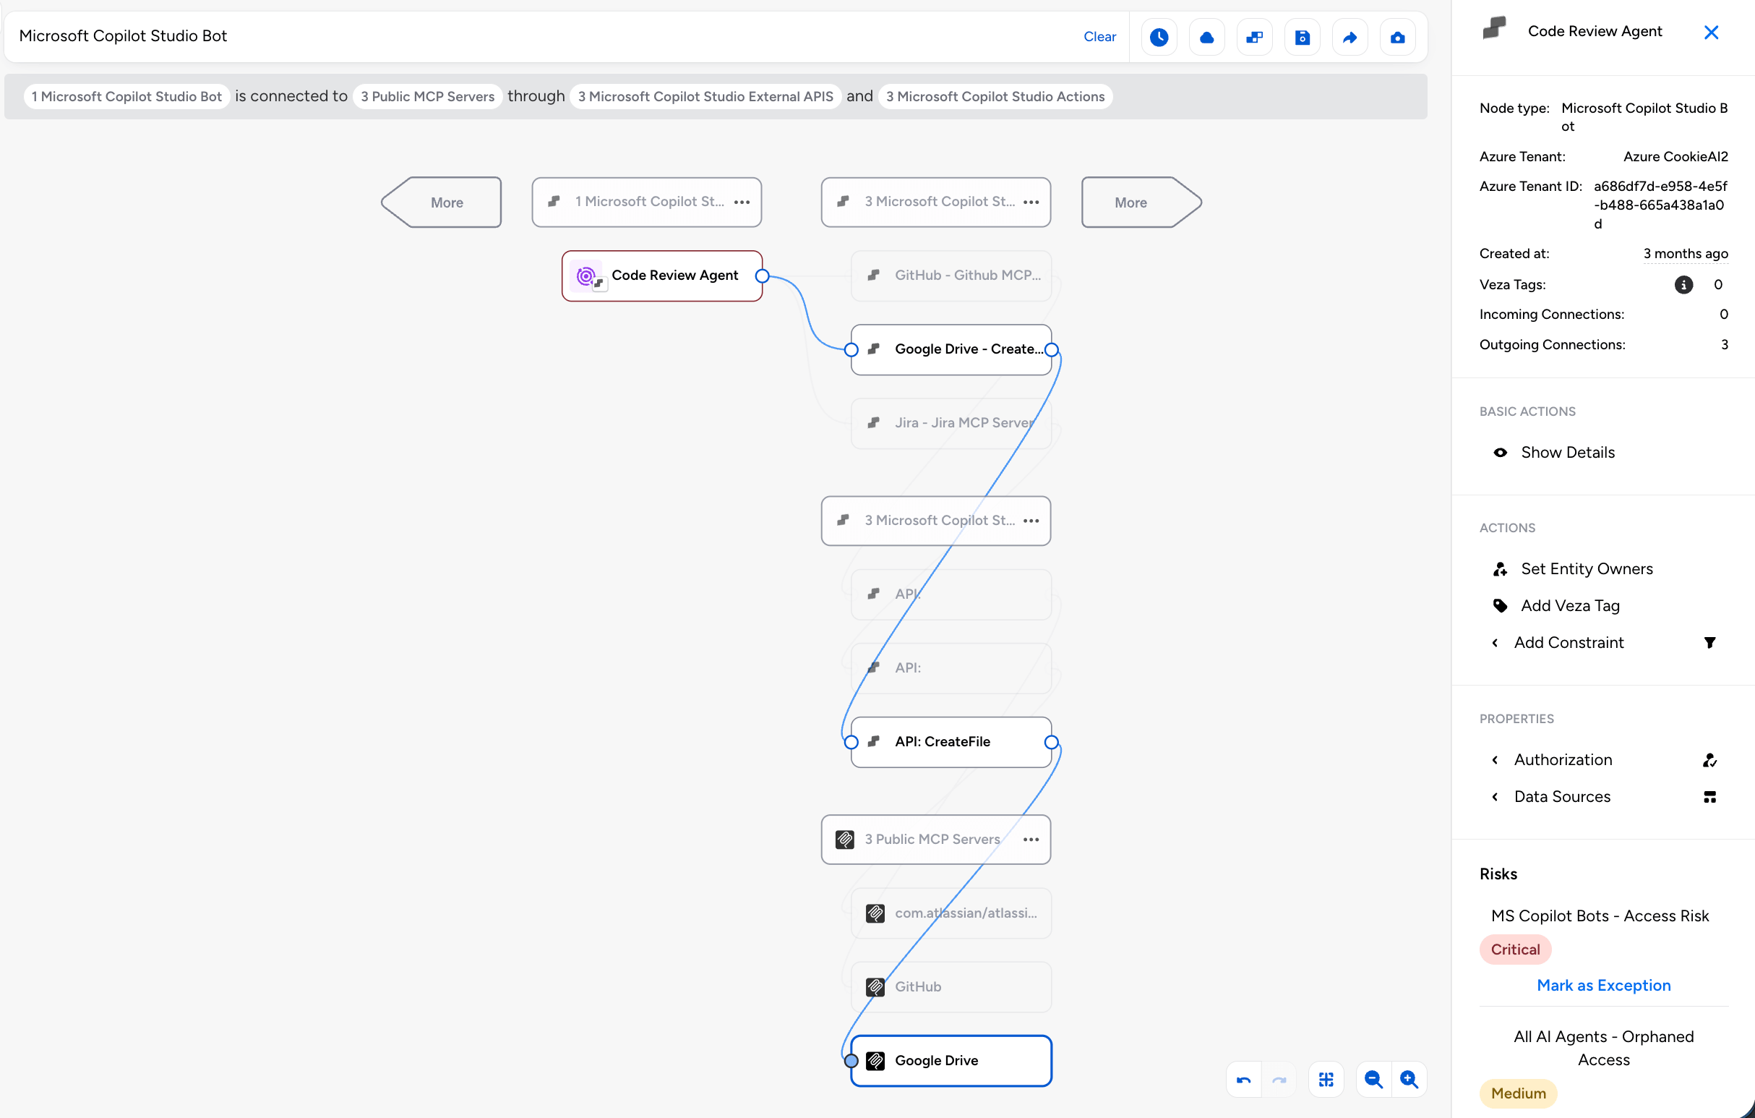Zoom in on the graph
The width and height of the screenshot is (1755, 1118).
point(1409,1080)
